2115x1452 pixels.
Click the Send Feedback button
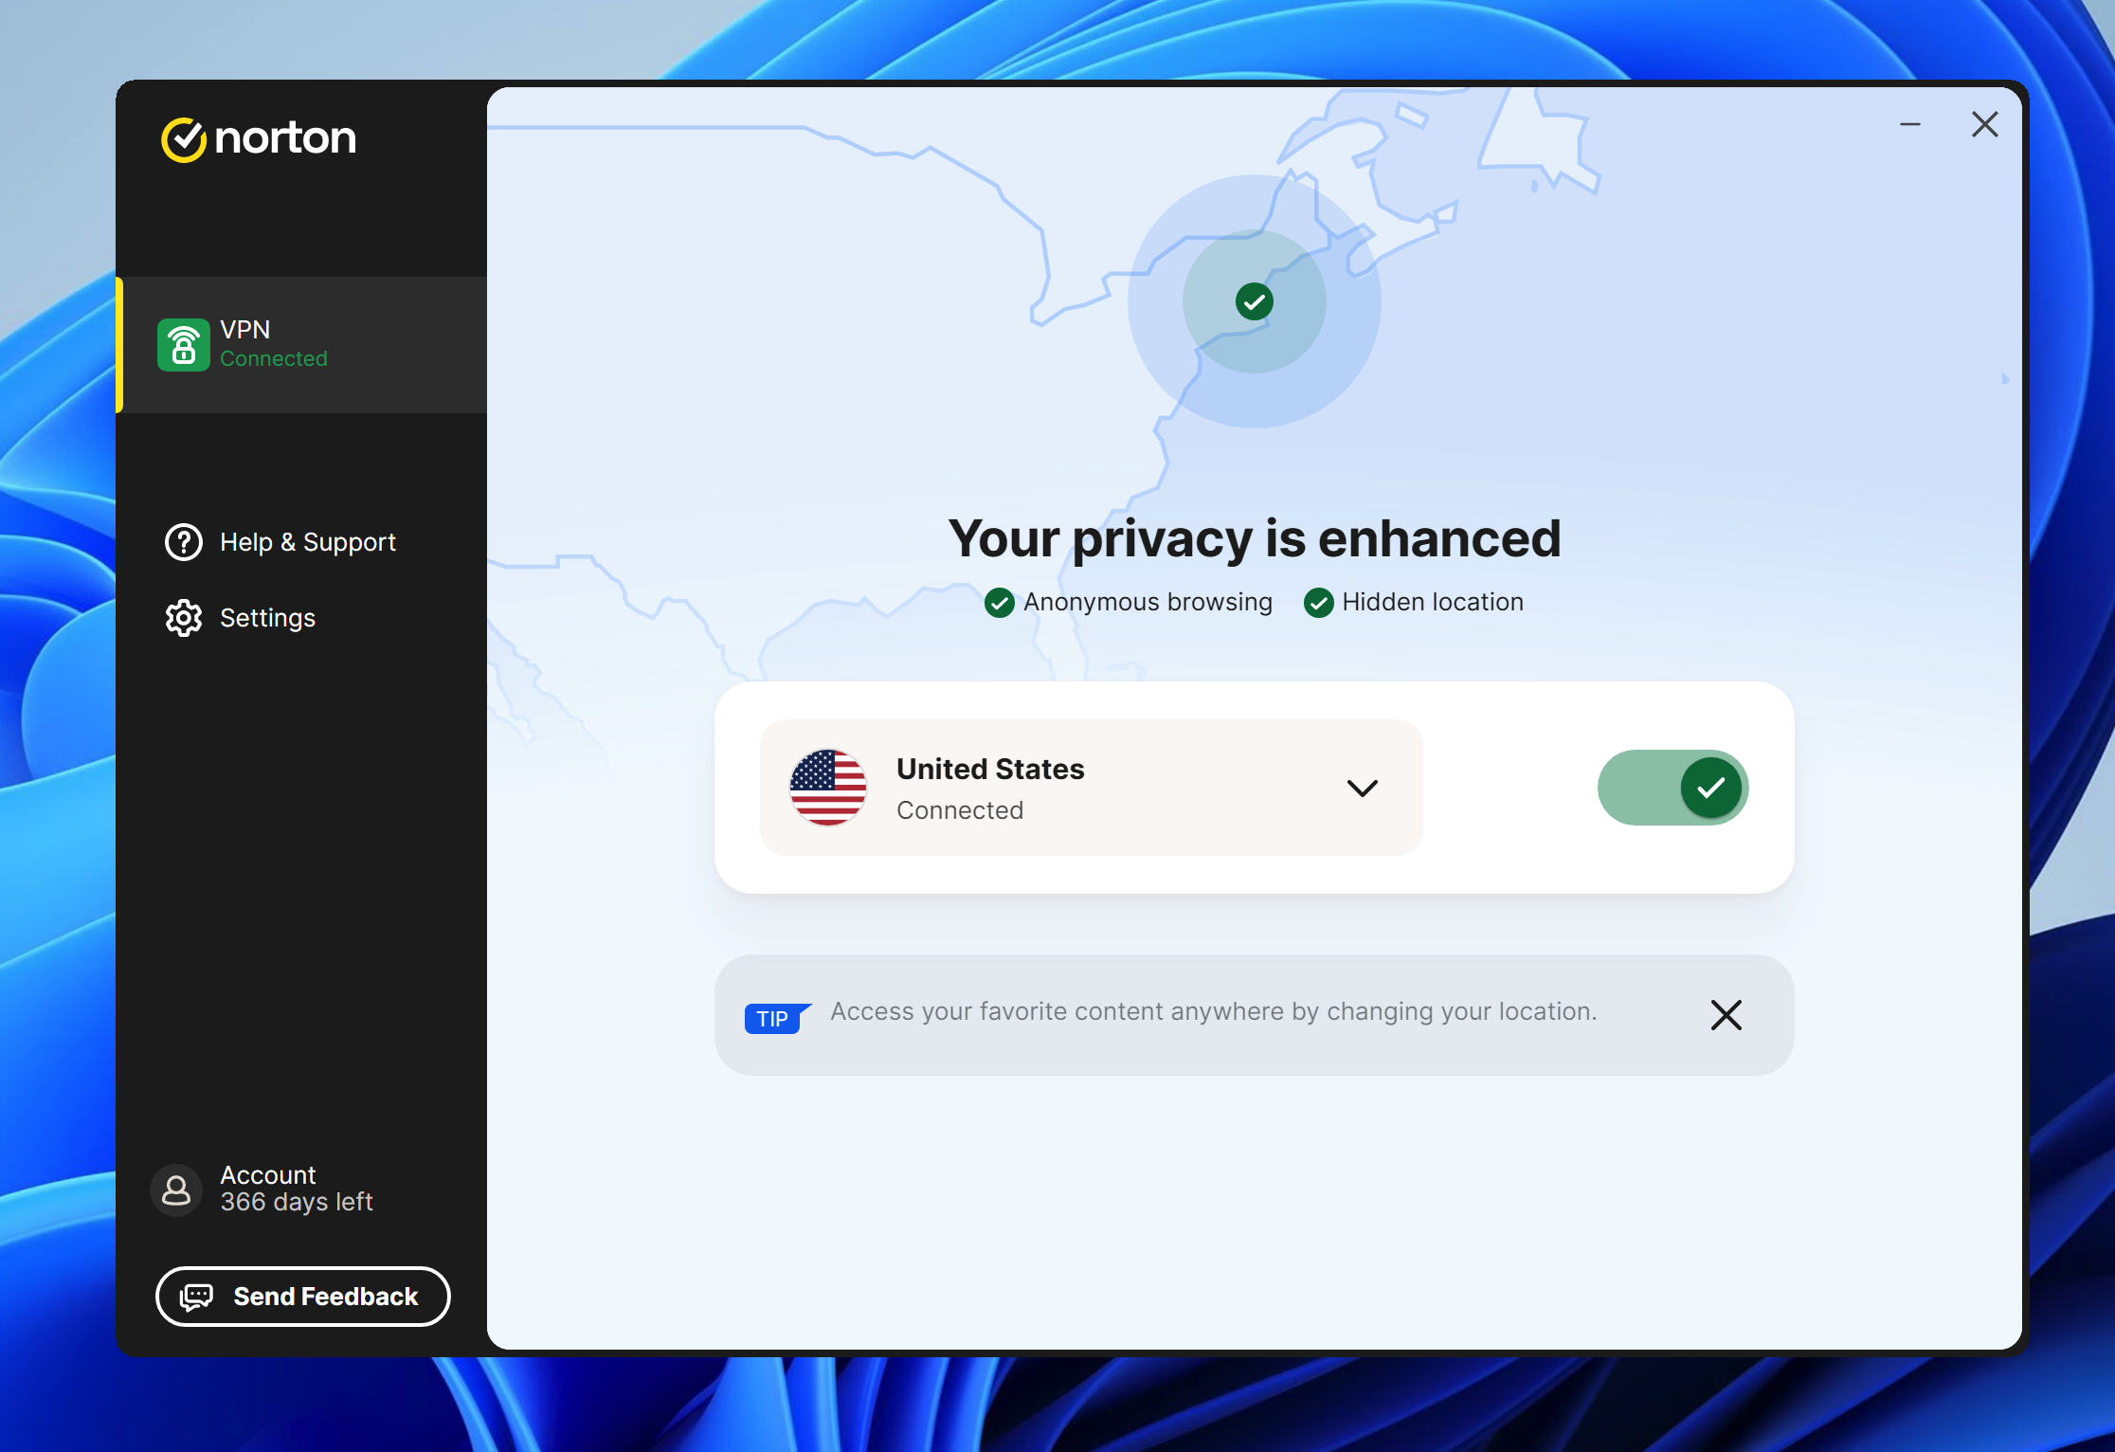tap(304, 1296)
